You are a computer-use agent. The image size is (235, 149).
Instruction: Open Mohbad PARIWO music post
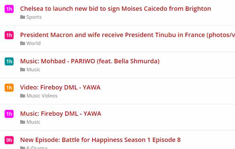click(90, 61)
